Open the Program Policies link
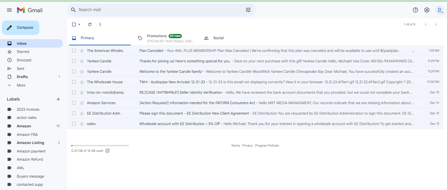 coord(267,146)
